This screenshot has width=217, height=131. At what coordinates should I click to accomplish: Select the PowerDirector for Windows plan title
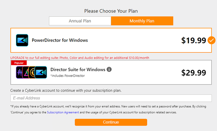[60, 40]
